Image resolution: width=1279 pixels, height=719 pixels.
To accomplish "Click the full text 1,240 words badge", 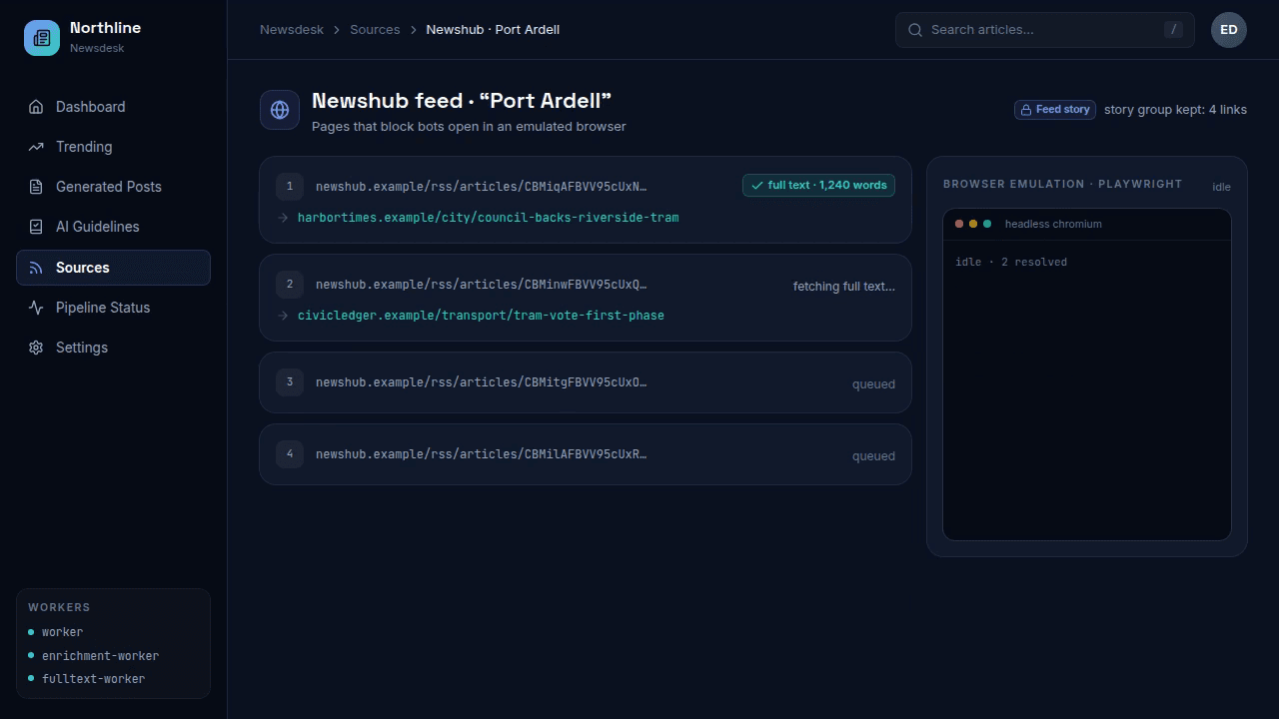I will (x=818, y=186).
